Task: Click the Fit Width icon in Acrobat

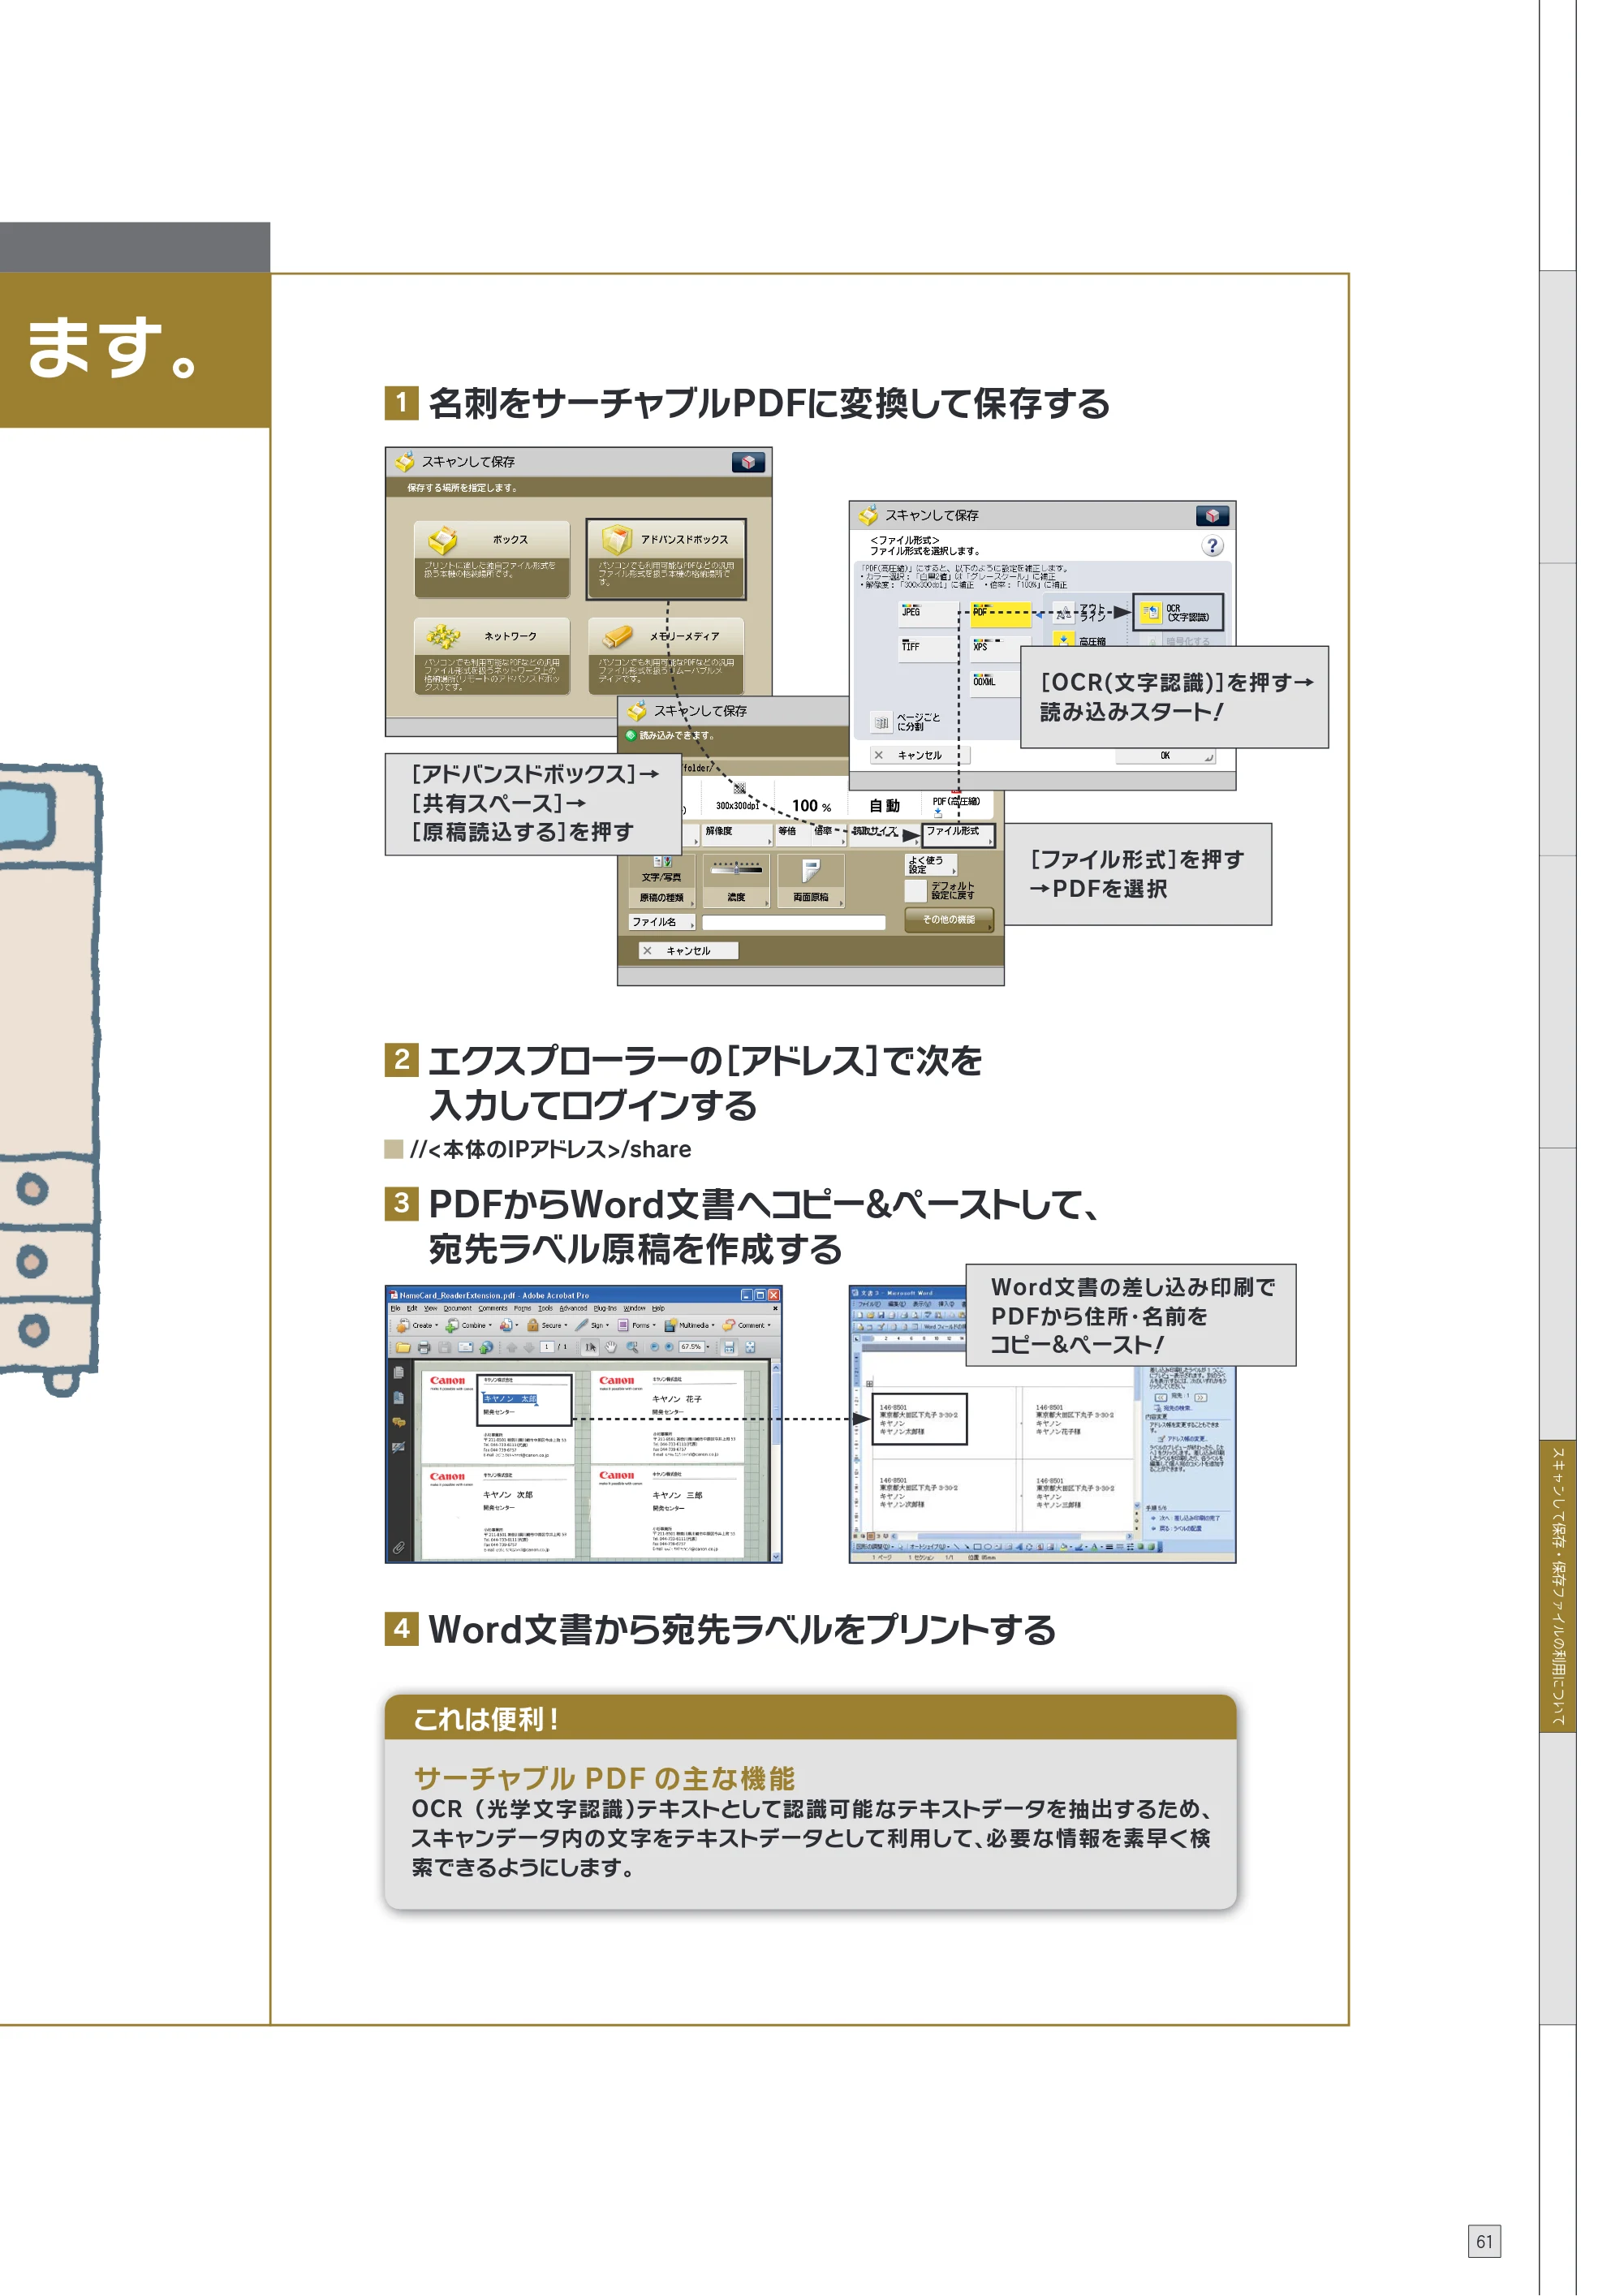Action: point(729,1348)
